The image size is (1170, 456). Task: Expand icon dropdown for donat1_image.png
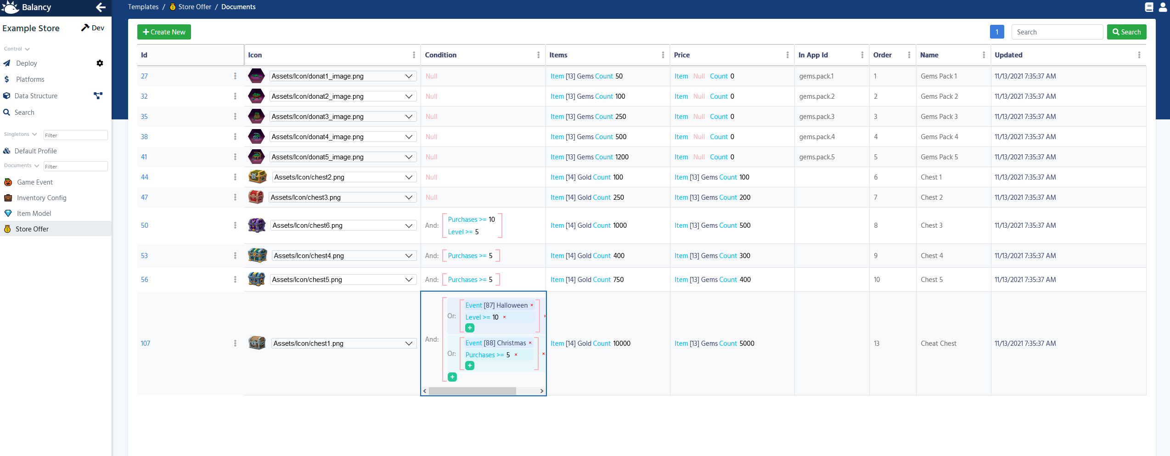(x=409, y=76)
